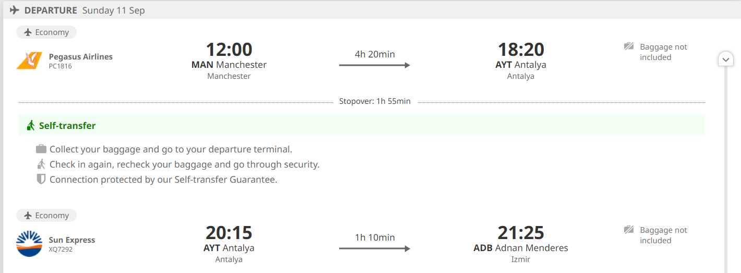This screenshot has width=741, height=273.
Task: Click the 1h 10min flight duration arrow
Action: pos(374,248)
